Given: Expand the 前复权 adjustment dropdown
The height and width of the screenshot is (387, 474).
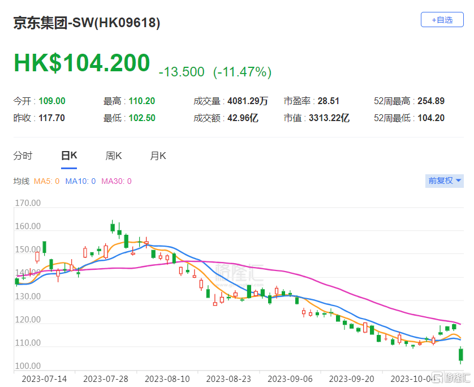Looking at the screenshot, I should click(x=445, y=181).
